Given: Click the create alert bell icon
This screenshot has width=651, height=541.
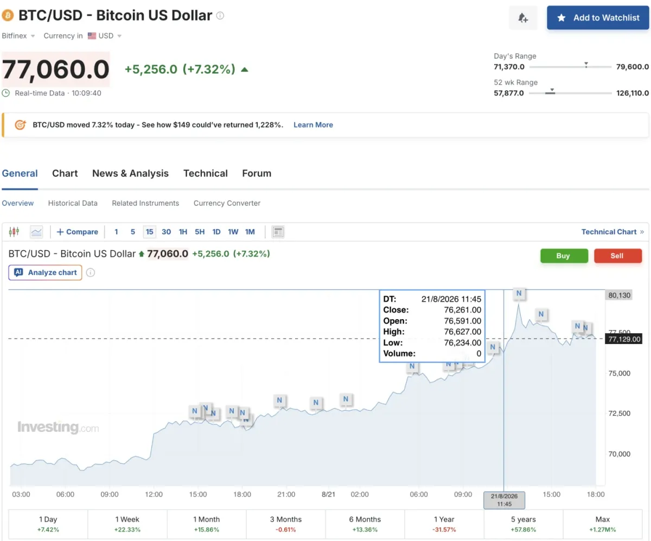Looking at the screenshot, I should pyautogui.click(x=523, y=18).
